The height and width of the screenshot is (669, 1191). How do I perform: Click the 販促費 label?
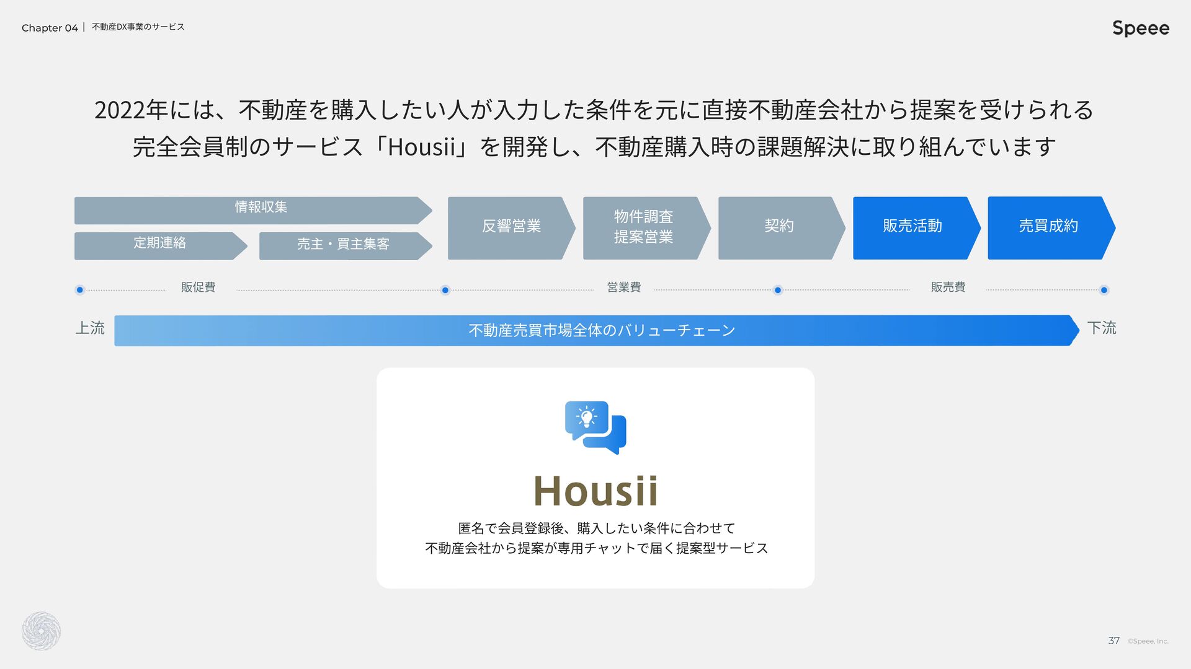click(198, 287)
